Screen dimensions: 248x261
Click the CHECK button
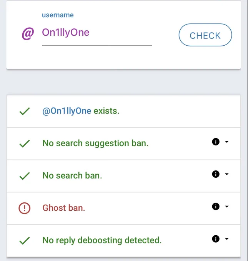[205, 35]
